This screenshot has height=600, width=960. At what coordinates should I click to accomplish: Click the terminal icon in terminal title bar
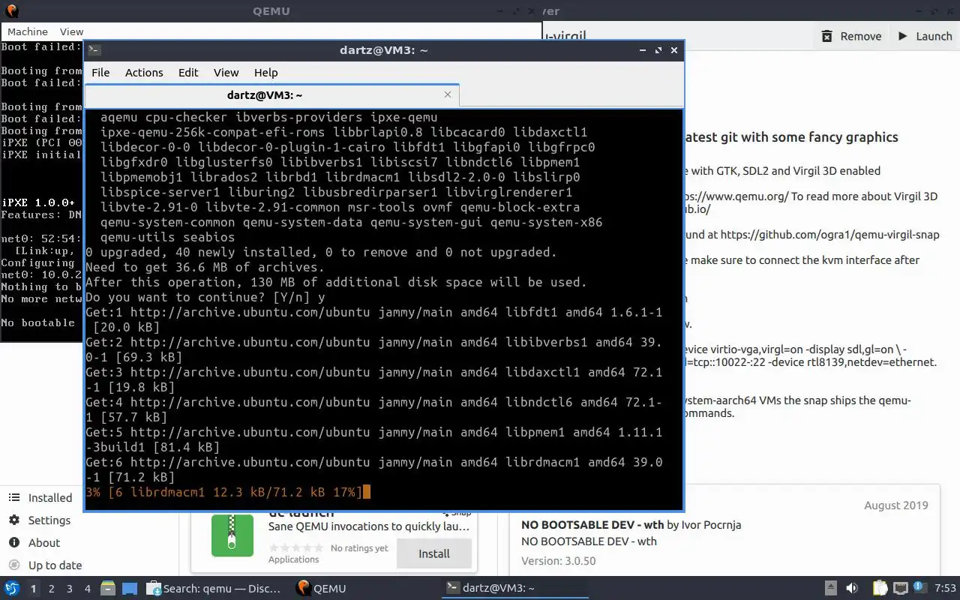tap(94, 50)
